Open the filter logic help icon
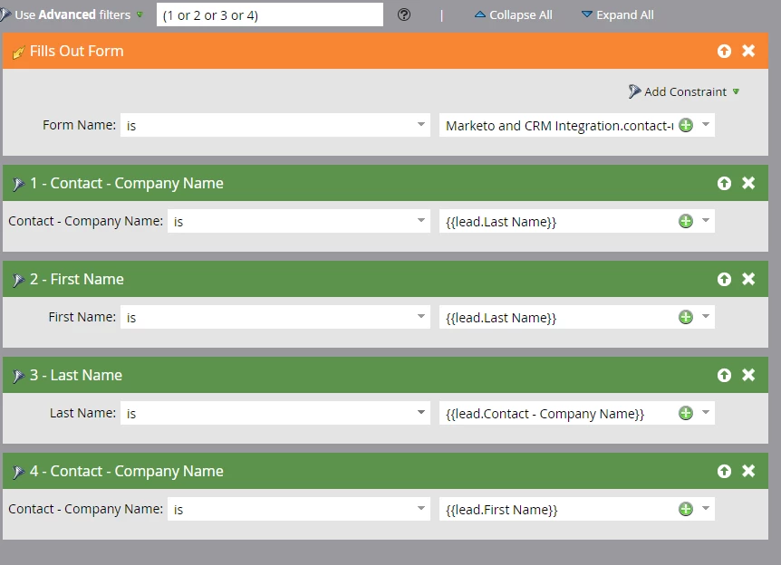The image size is (781, 565). pos(404,14)
